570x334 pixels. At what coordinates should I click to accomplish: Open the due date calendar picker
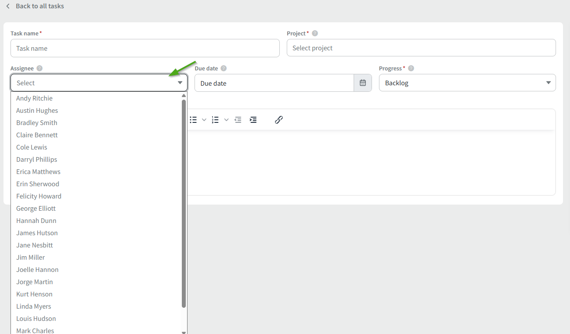coord(363,83)
